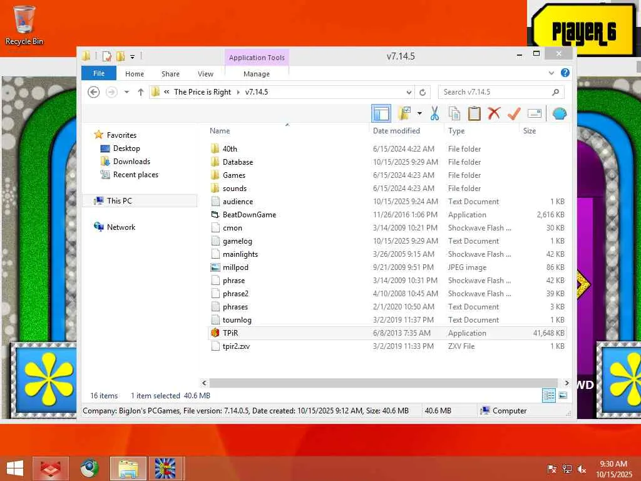
Task: Click the red X Delete icon
Action: pos(495,113)
